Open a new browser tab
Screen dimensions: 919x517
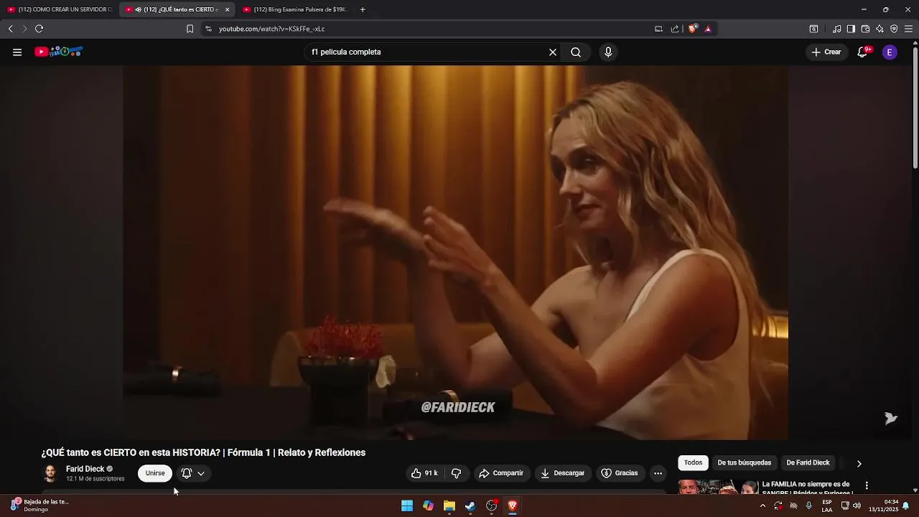pos(363,9)
